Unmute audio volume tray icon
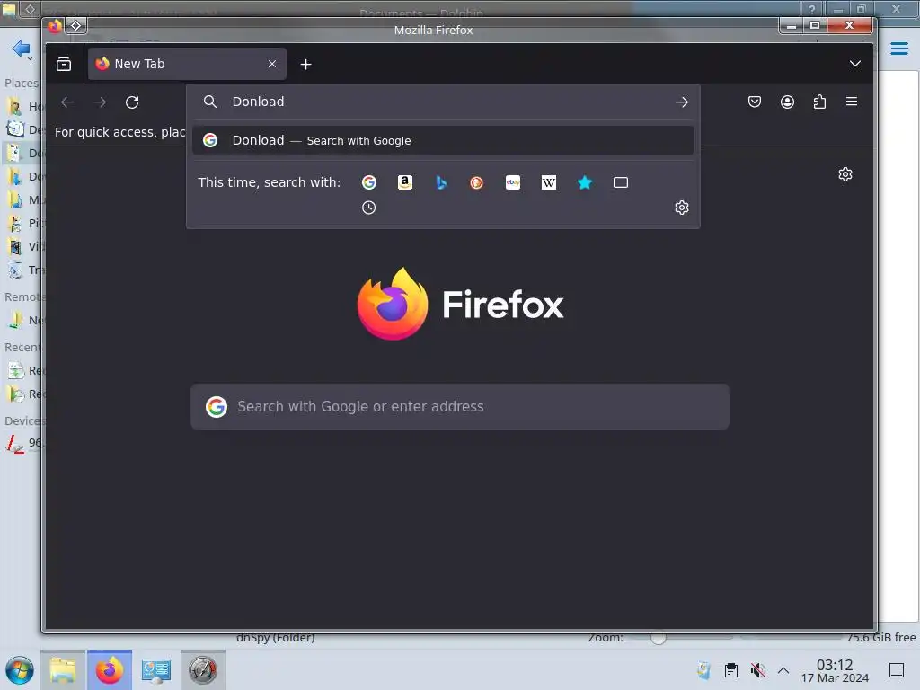Screen dimensions: 920x690 pos(757,670)
